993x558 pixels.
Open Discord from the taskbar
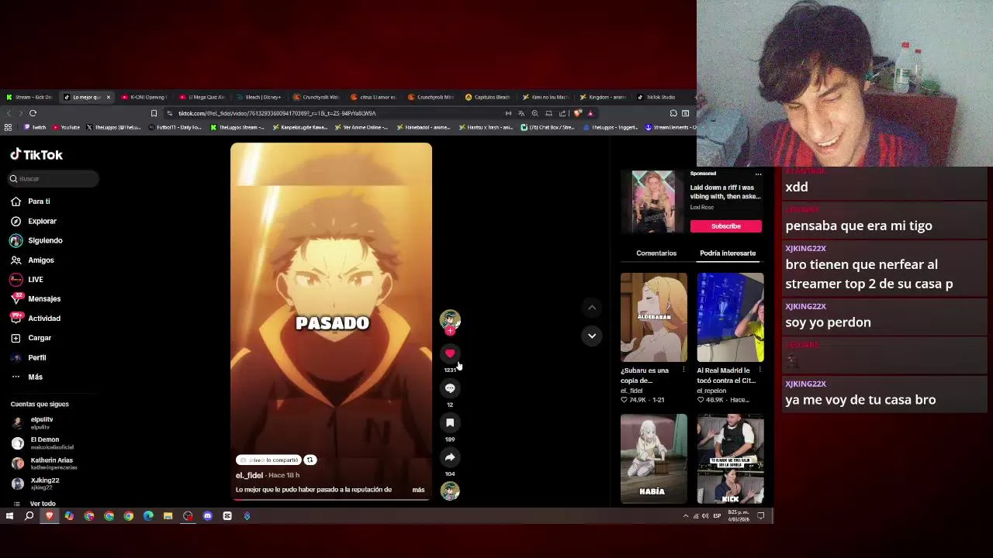207,516
